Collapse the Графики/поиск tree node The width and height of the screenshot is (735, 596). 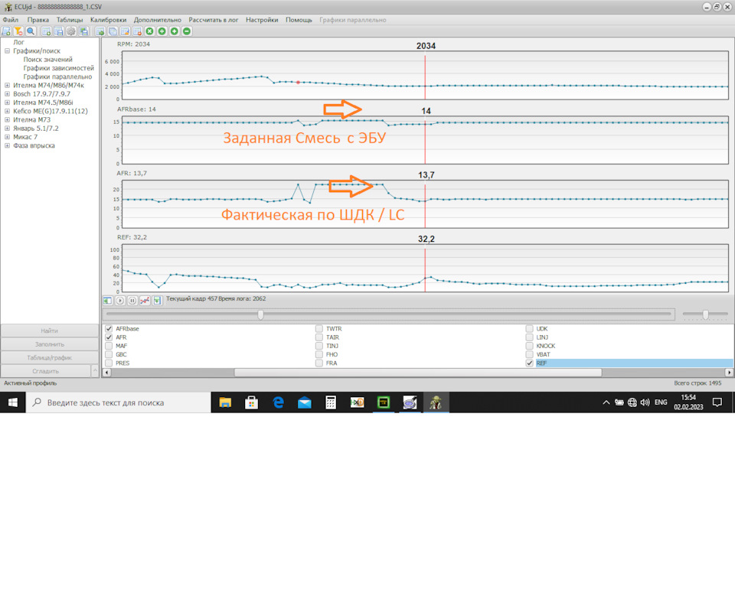point(7,51)
